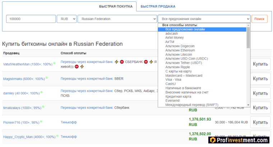The width and height of the screenshot is (273, 147).
Task: Click payment method link in darnley row
Action: tap(87, 91)
